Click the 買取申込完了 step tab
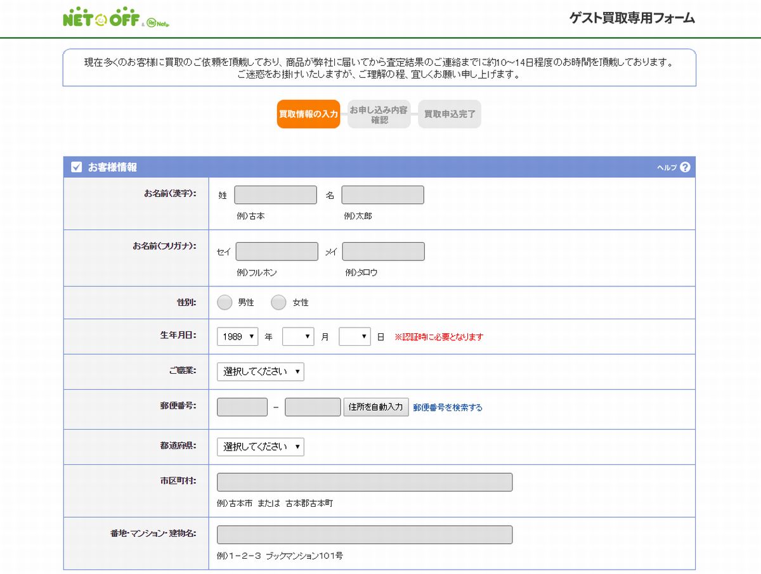The width and height of the screenshot is (761, 574). pyautogui.click(x=450, y=114)
